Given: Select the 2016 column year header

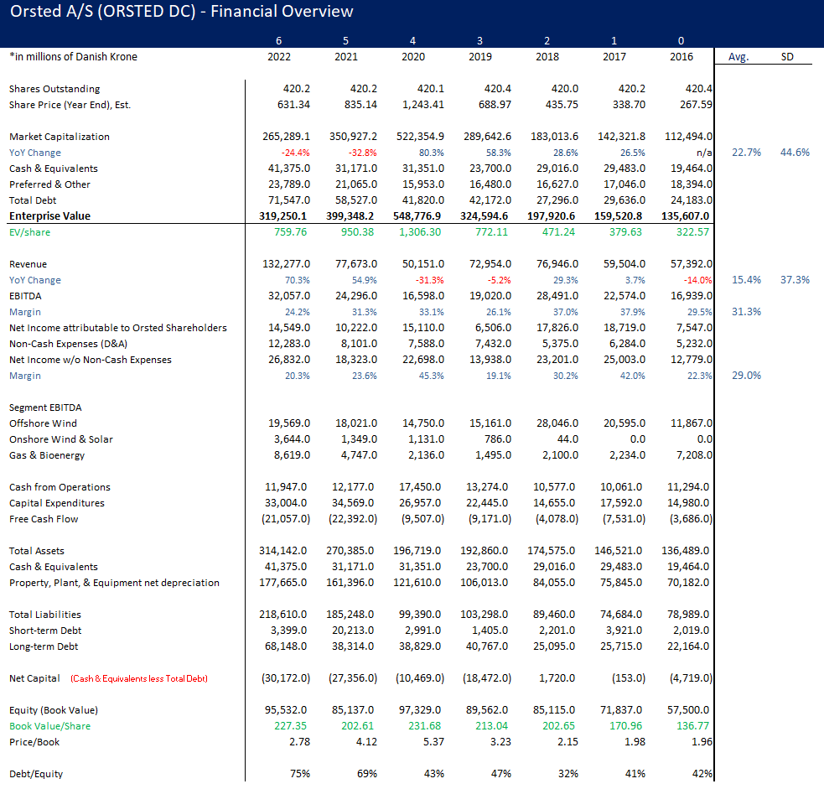Looking at the screenshot, I should tap(681, 57).
